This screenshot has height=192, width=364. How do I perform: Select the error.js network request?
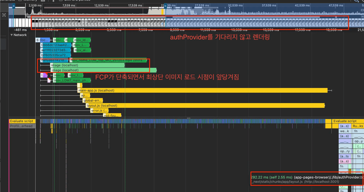pyautogui.click(x=99, y=111)
